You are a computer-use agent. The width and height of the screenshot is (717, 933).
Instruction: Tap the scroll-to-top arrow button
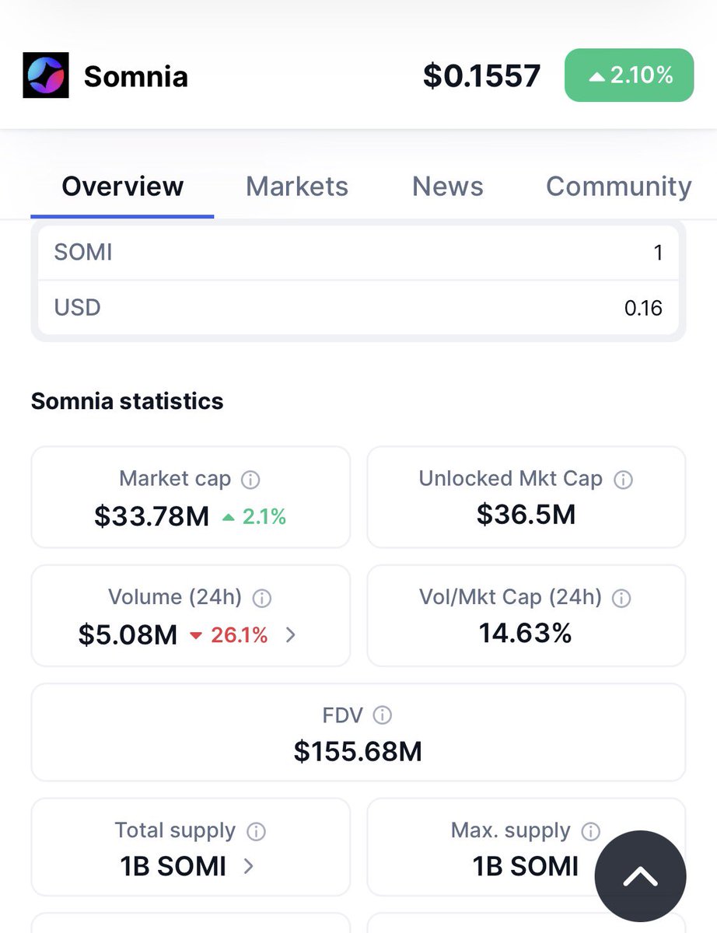(x=641, y=877)
